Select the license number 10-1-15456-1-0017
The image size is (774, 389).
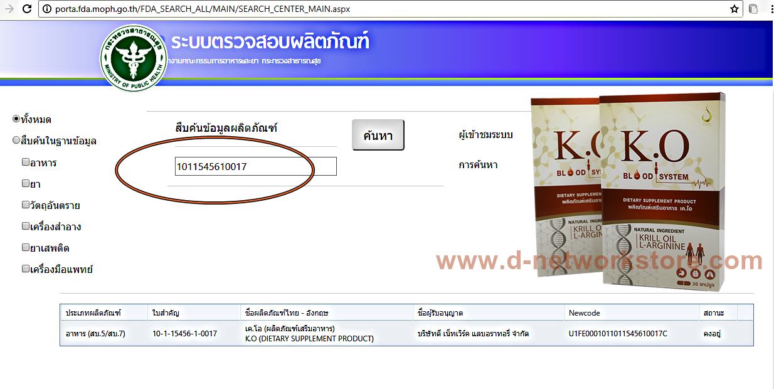pos(184,334)
